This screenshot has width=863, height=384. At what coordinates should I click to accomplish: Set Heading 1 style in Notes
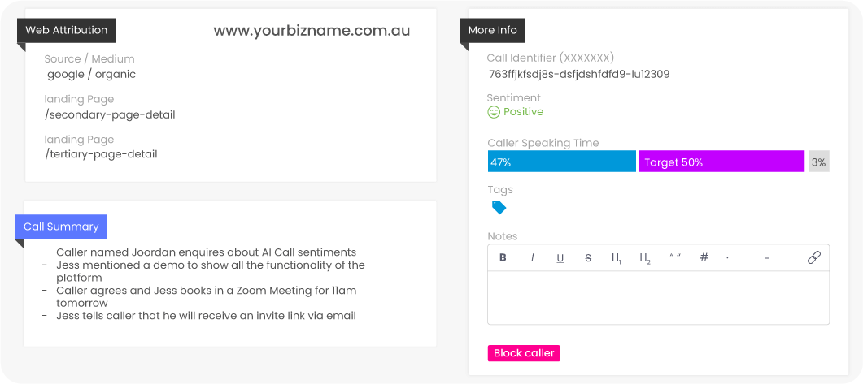pos(617,258)
